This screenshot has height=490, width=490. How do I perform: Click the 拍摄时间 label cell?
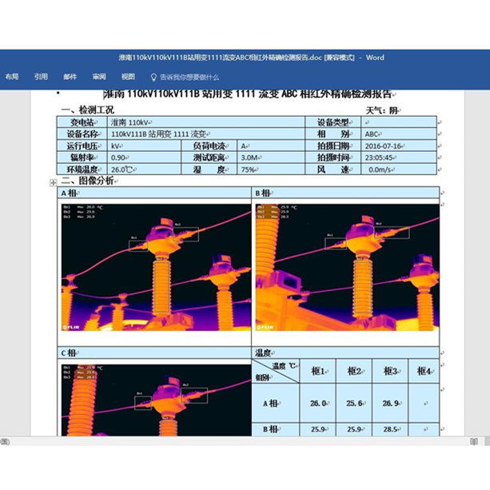coord(333,157)
